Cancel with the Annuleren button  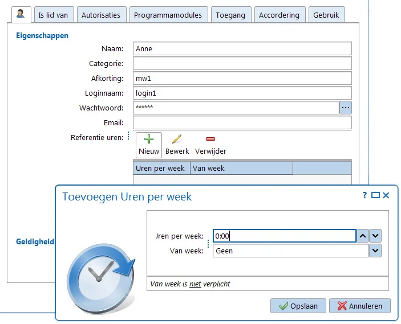point(360,306)
